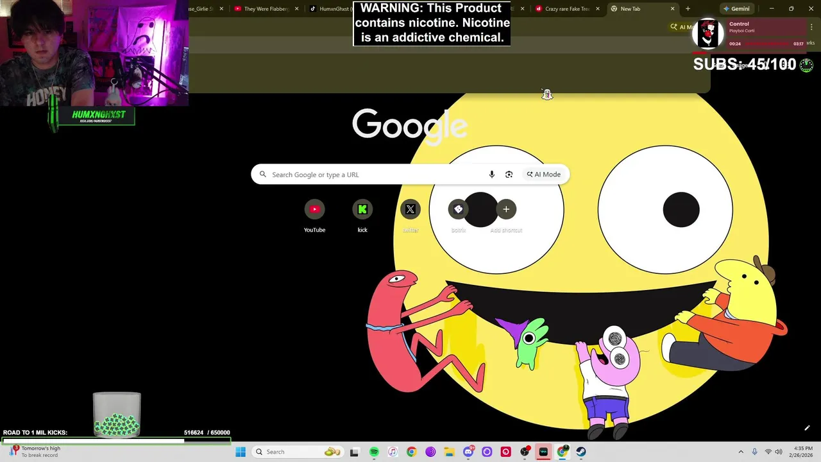Viewport: 821px width, 462px height.
Task: Close the Crazy rare Fake Tree tab
Action: click(598, 9)
